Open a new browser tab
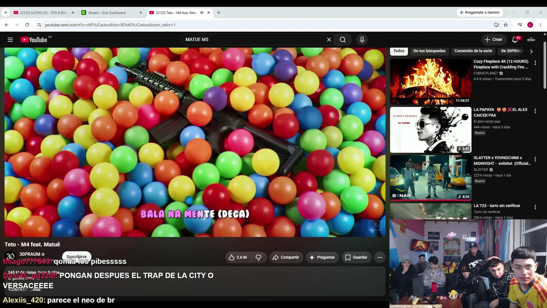This screenshot has width=547, height=308. pos(219,13)
